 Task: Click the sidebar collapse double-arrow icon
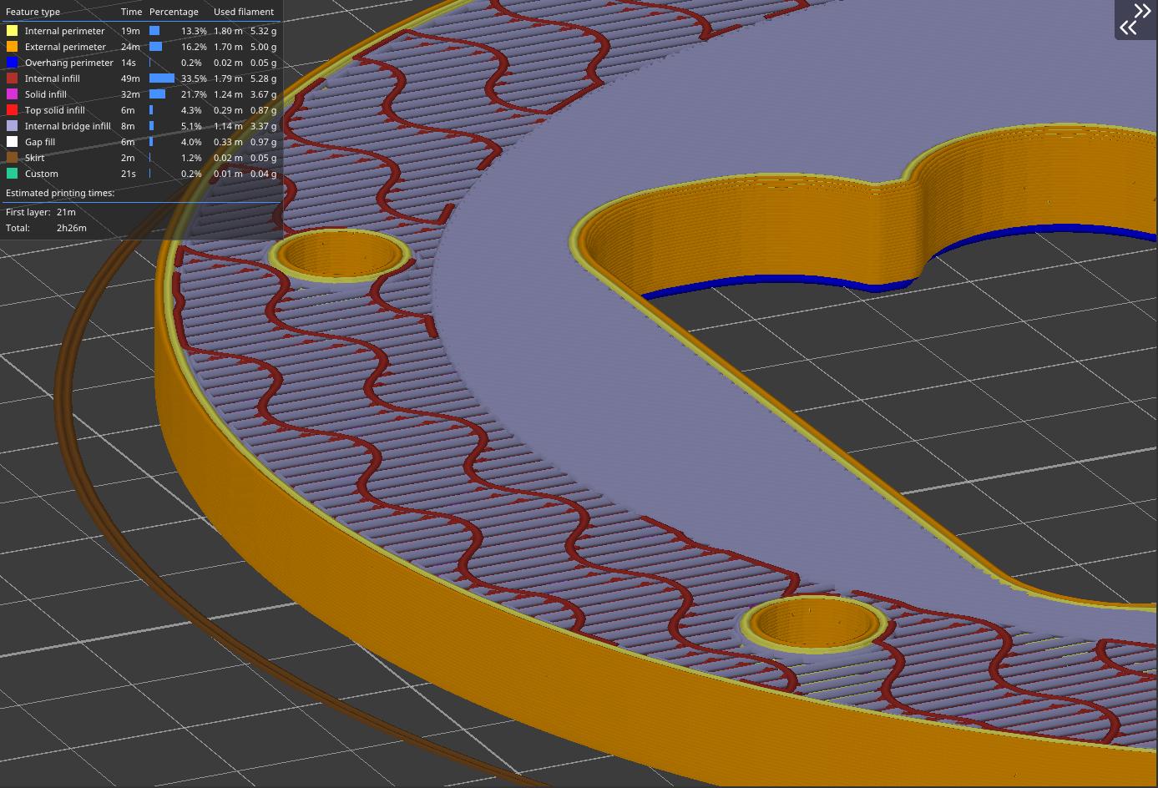(1135, 19)
